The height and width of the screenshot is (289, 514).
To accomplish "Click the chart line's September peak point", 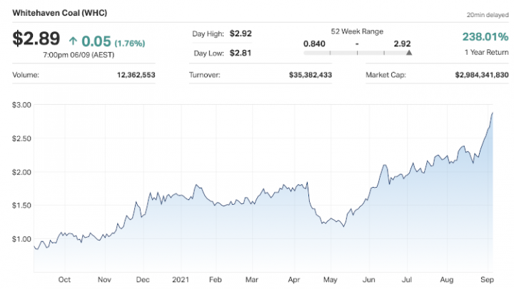I will point(493,113).
